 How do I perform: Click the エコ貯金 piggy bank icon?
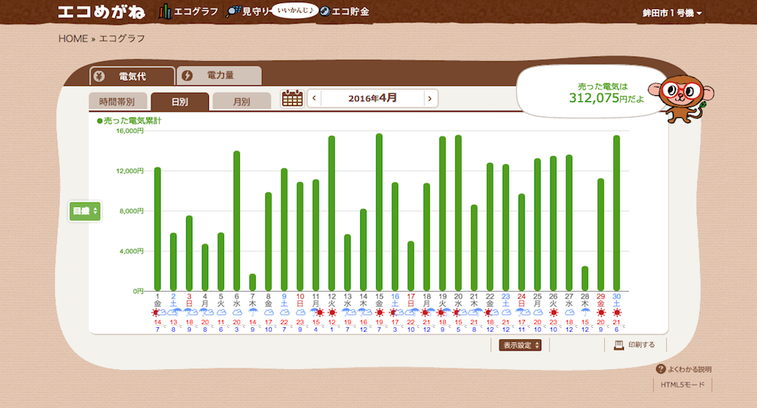[x=324, y=11]
